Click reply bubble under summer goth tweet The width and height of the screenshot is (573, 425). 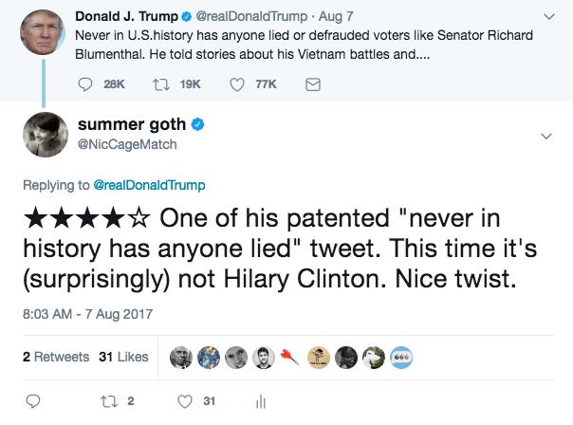click(33, 401)
